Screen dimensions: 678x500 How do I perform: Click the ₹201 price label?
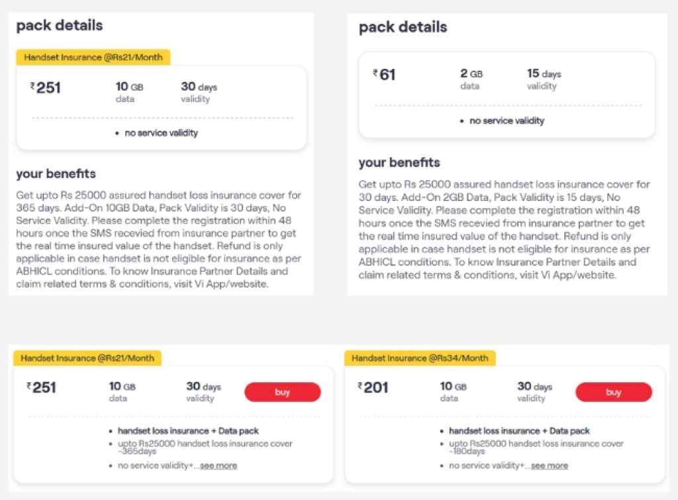(x=373, y=388)
